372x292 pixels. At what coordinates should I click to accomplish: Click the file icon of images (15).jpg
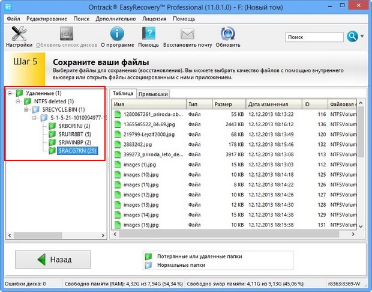tap(118, 225)
